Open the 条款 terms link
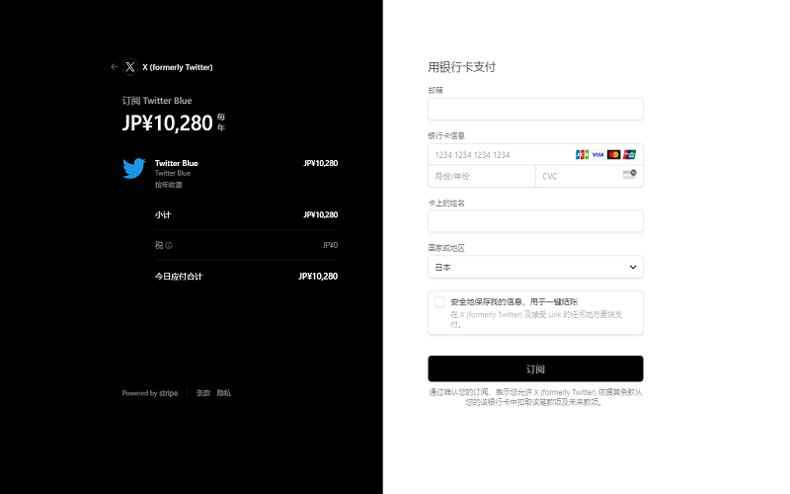The width and height of the screenshot is (790, 494). (x=203, y=393)
